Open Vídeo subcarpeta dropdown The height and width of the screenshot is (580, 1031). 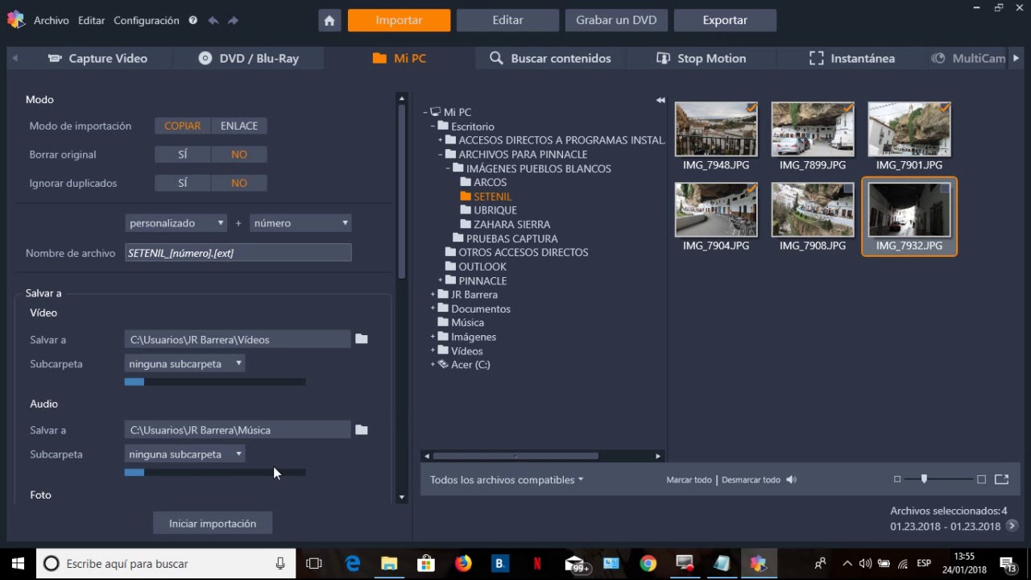(184, 363)
